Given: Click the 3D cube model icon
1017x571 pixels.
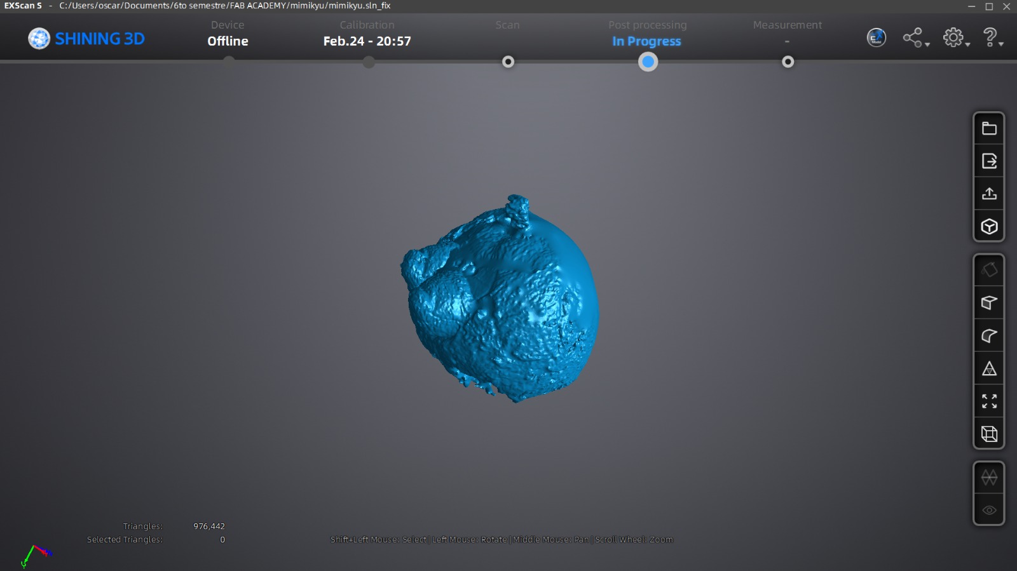Looking at the screenshot, I should click(x=989, y=226).
